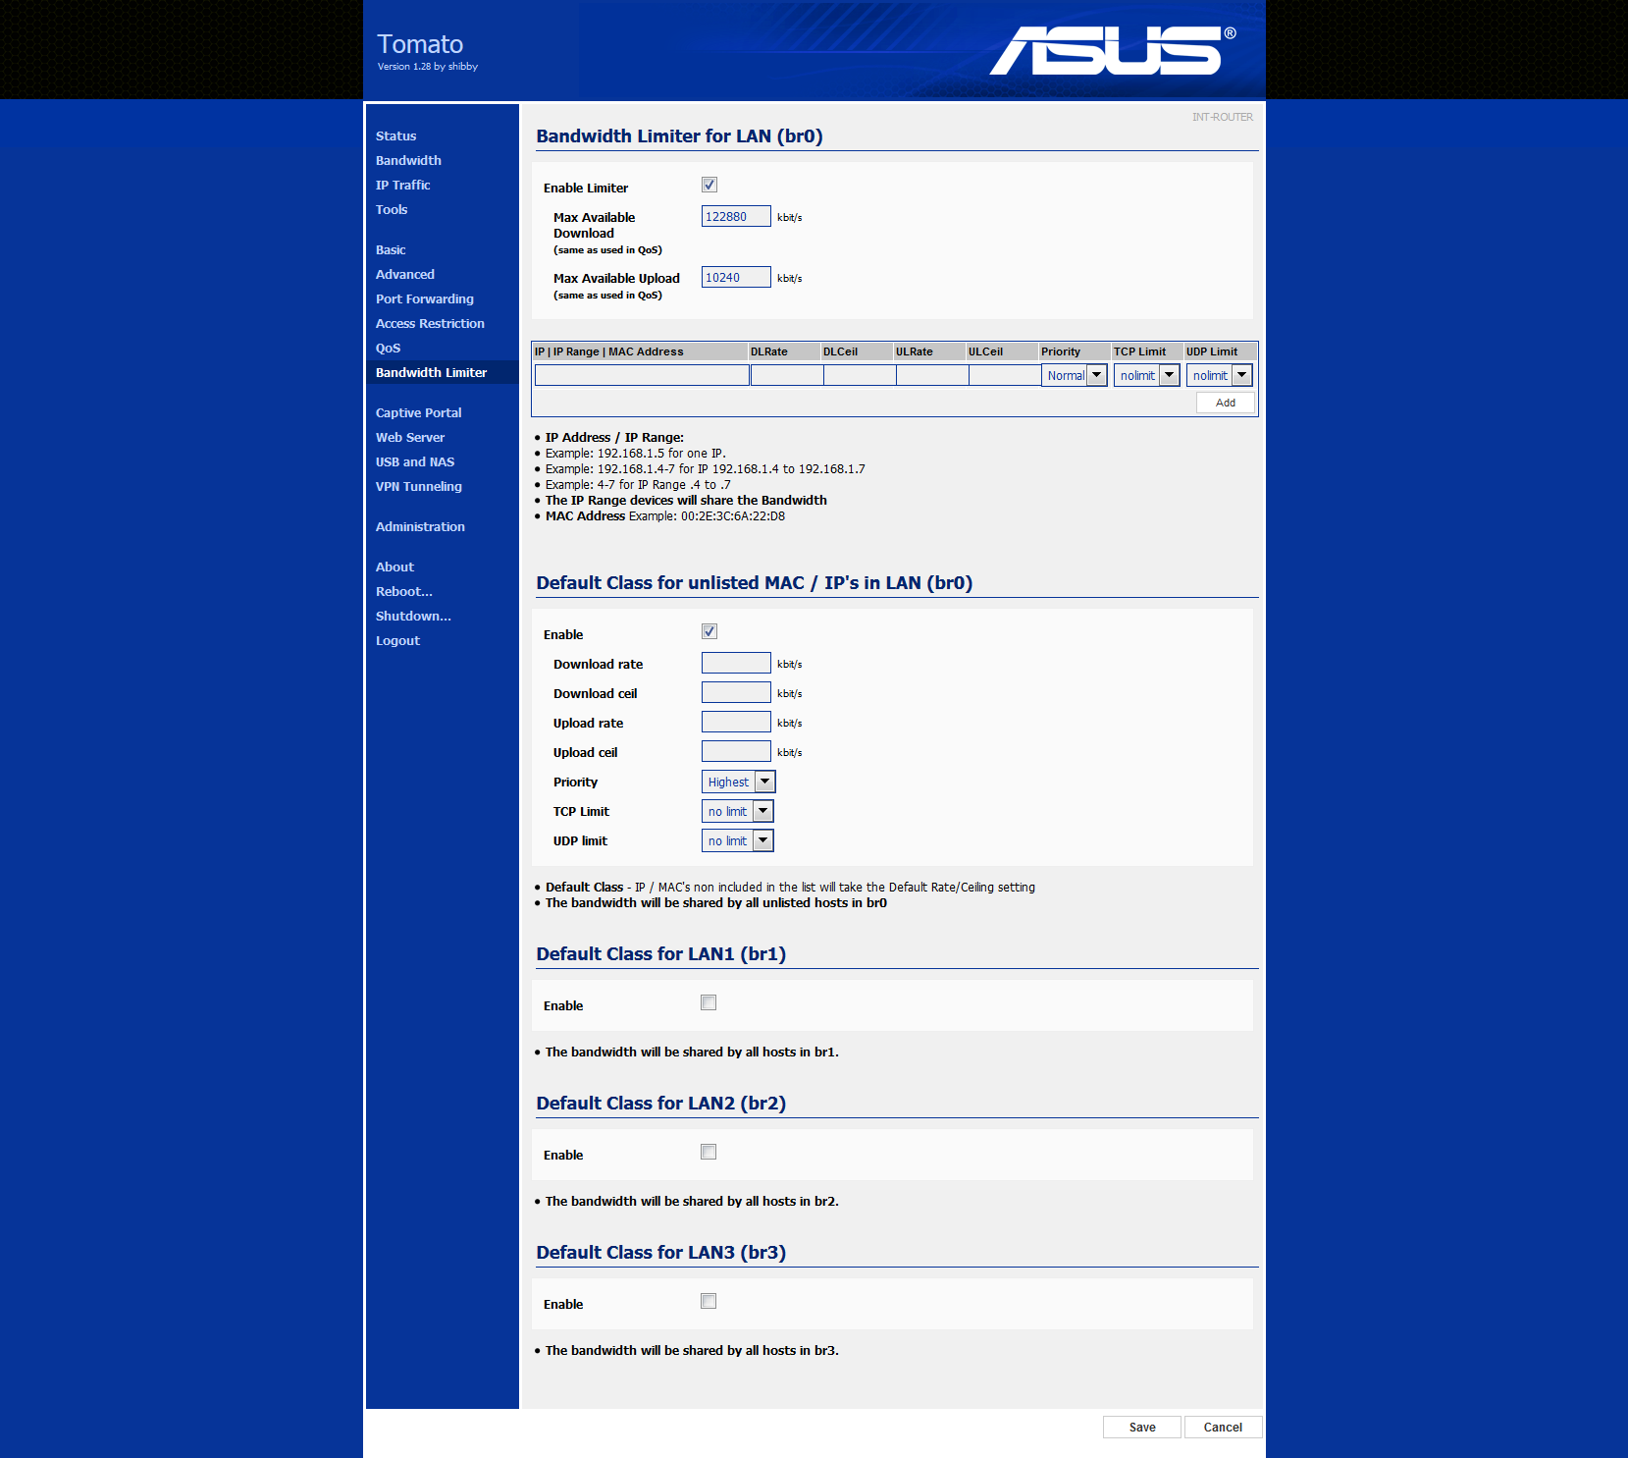Click the Shutdown... link
The image size is (1628, 1458).
click(x=413, y=616)
